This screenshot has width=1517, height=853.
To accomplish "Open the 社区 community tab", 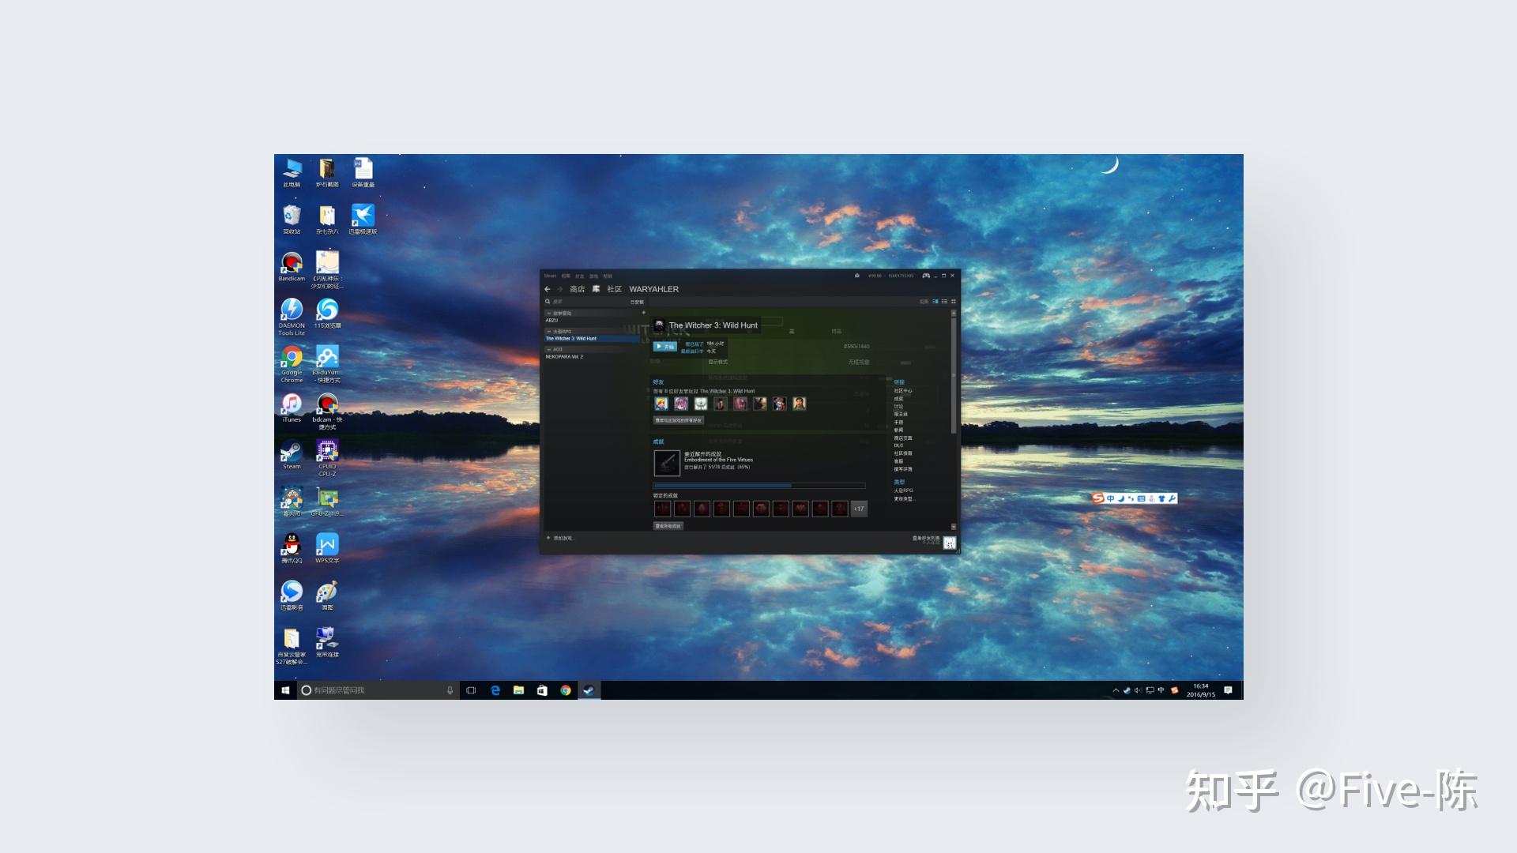I will [x=614, y=289].
